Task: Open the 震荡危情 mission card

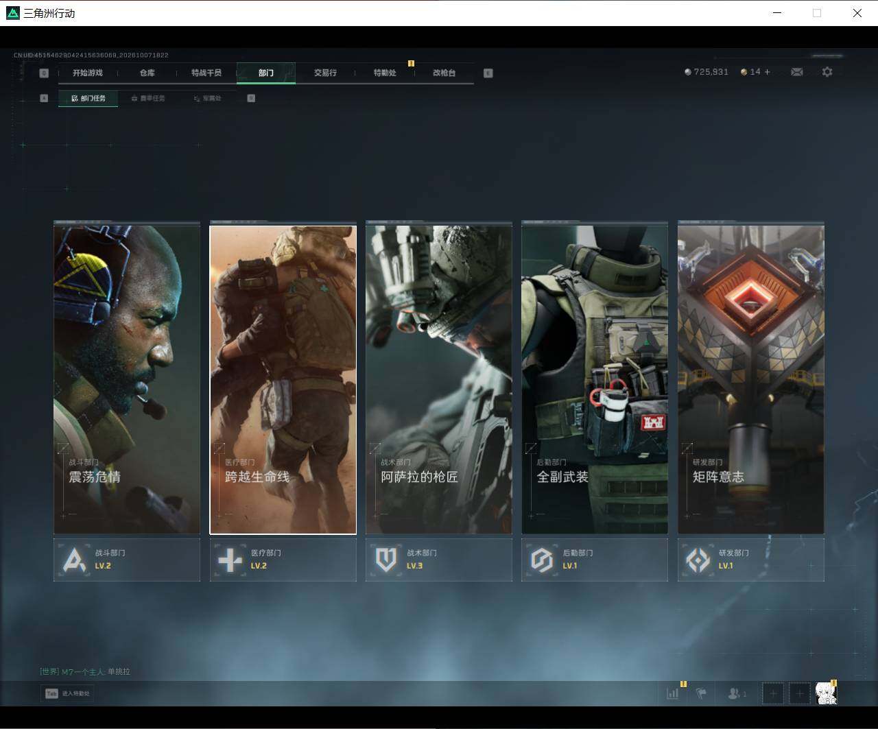Action: point(127,379)
